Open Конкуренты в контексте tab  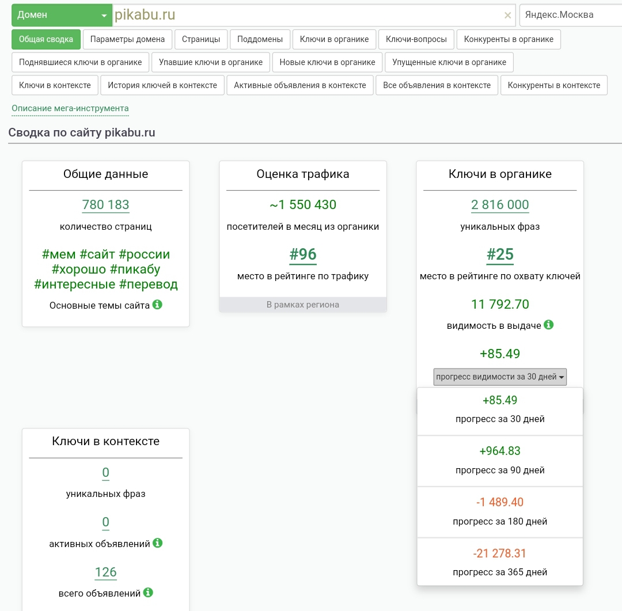[554, 85]
